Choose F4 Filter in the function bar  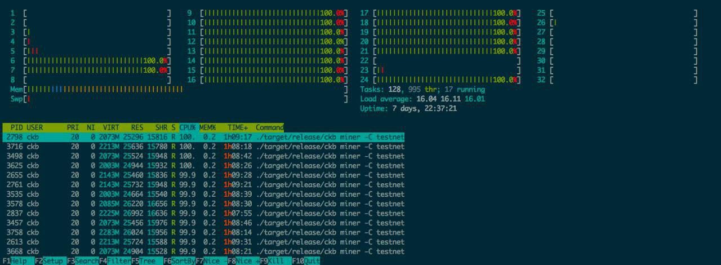pos(115,261)
